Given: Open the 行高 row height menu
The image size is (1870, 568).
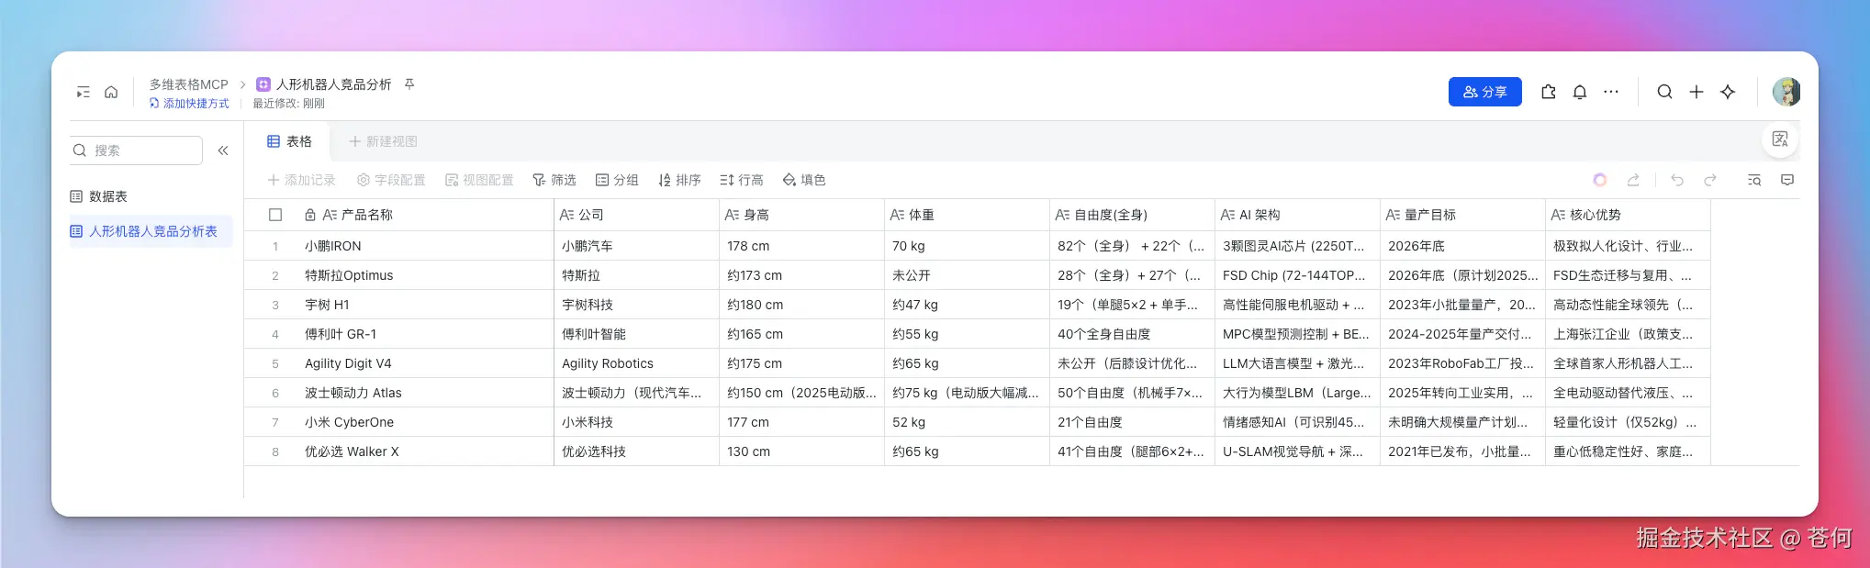Looking at the screenshot, I should coord(742,180).
